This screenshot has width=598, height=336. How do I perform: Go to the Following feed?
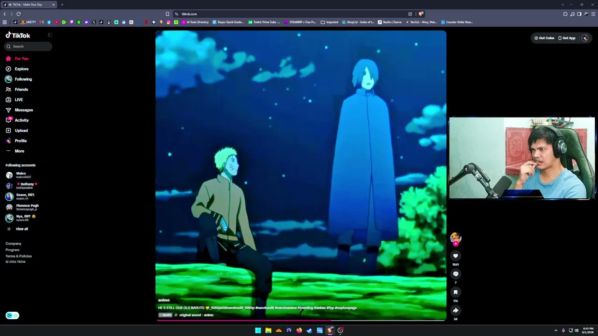19,79
